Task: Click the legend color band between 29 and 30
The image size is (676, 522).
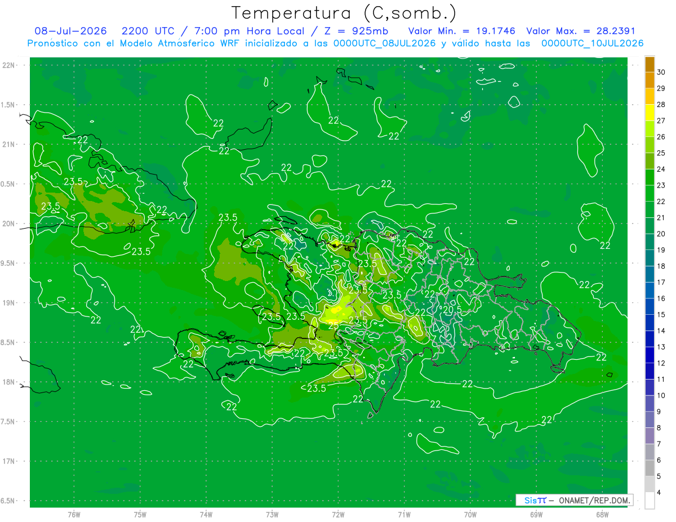Action: pyautogui.click(x=650, y=79)
